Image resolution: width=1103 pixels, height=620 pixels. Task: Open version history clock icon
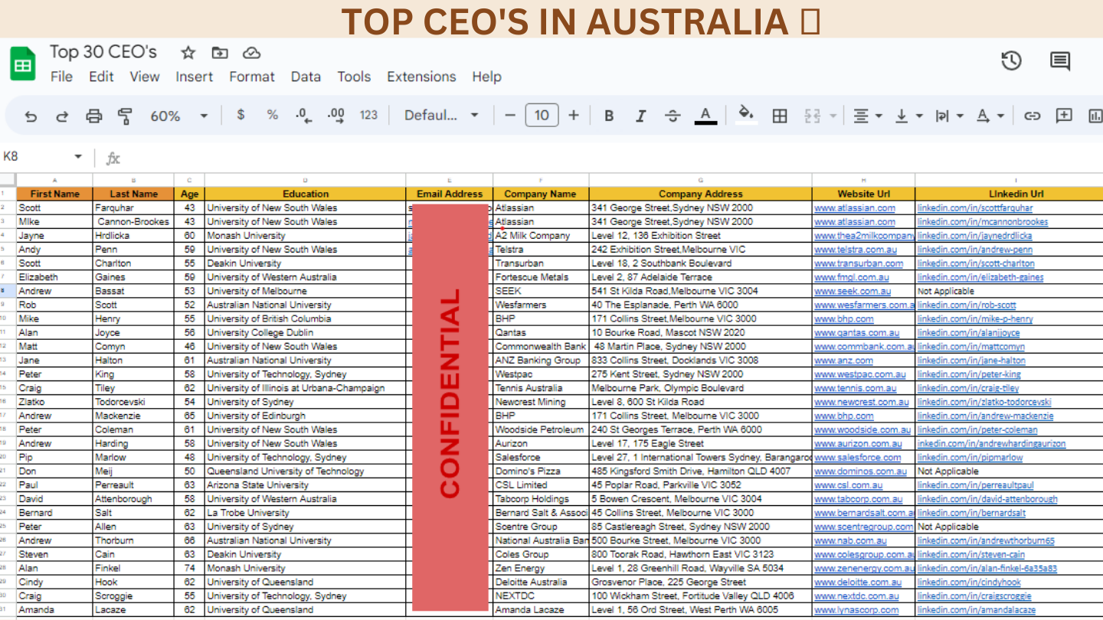1012,61
